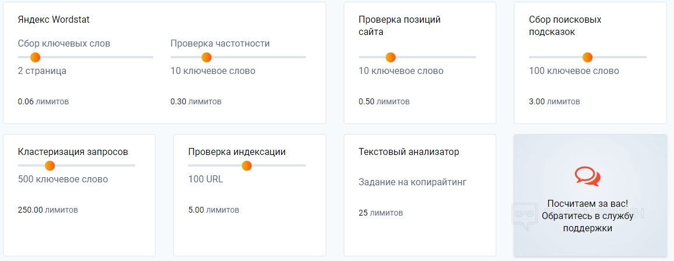Click the '5.00 лимитов' cost text

tap(213, 210)
